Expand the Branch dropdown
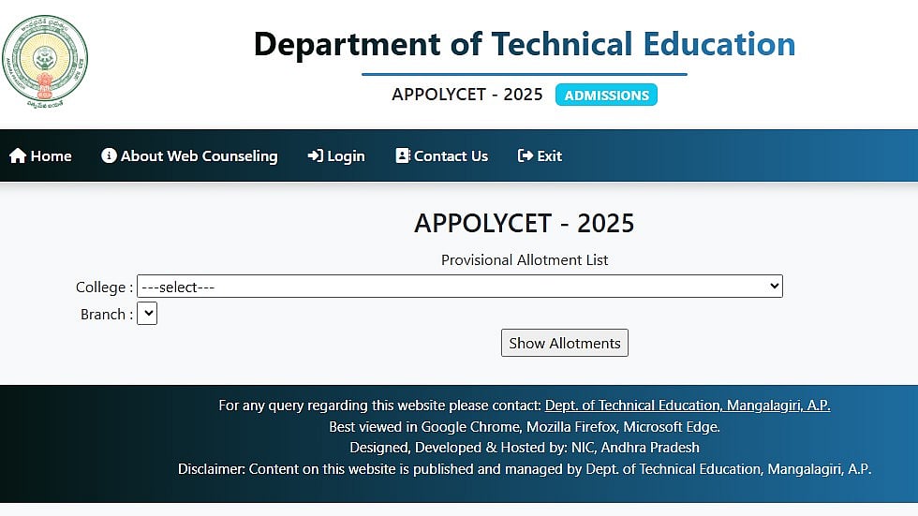 pyautogui.click(x=147, y=314)
